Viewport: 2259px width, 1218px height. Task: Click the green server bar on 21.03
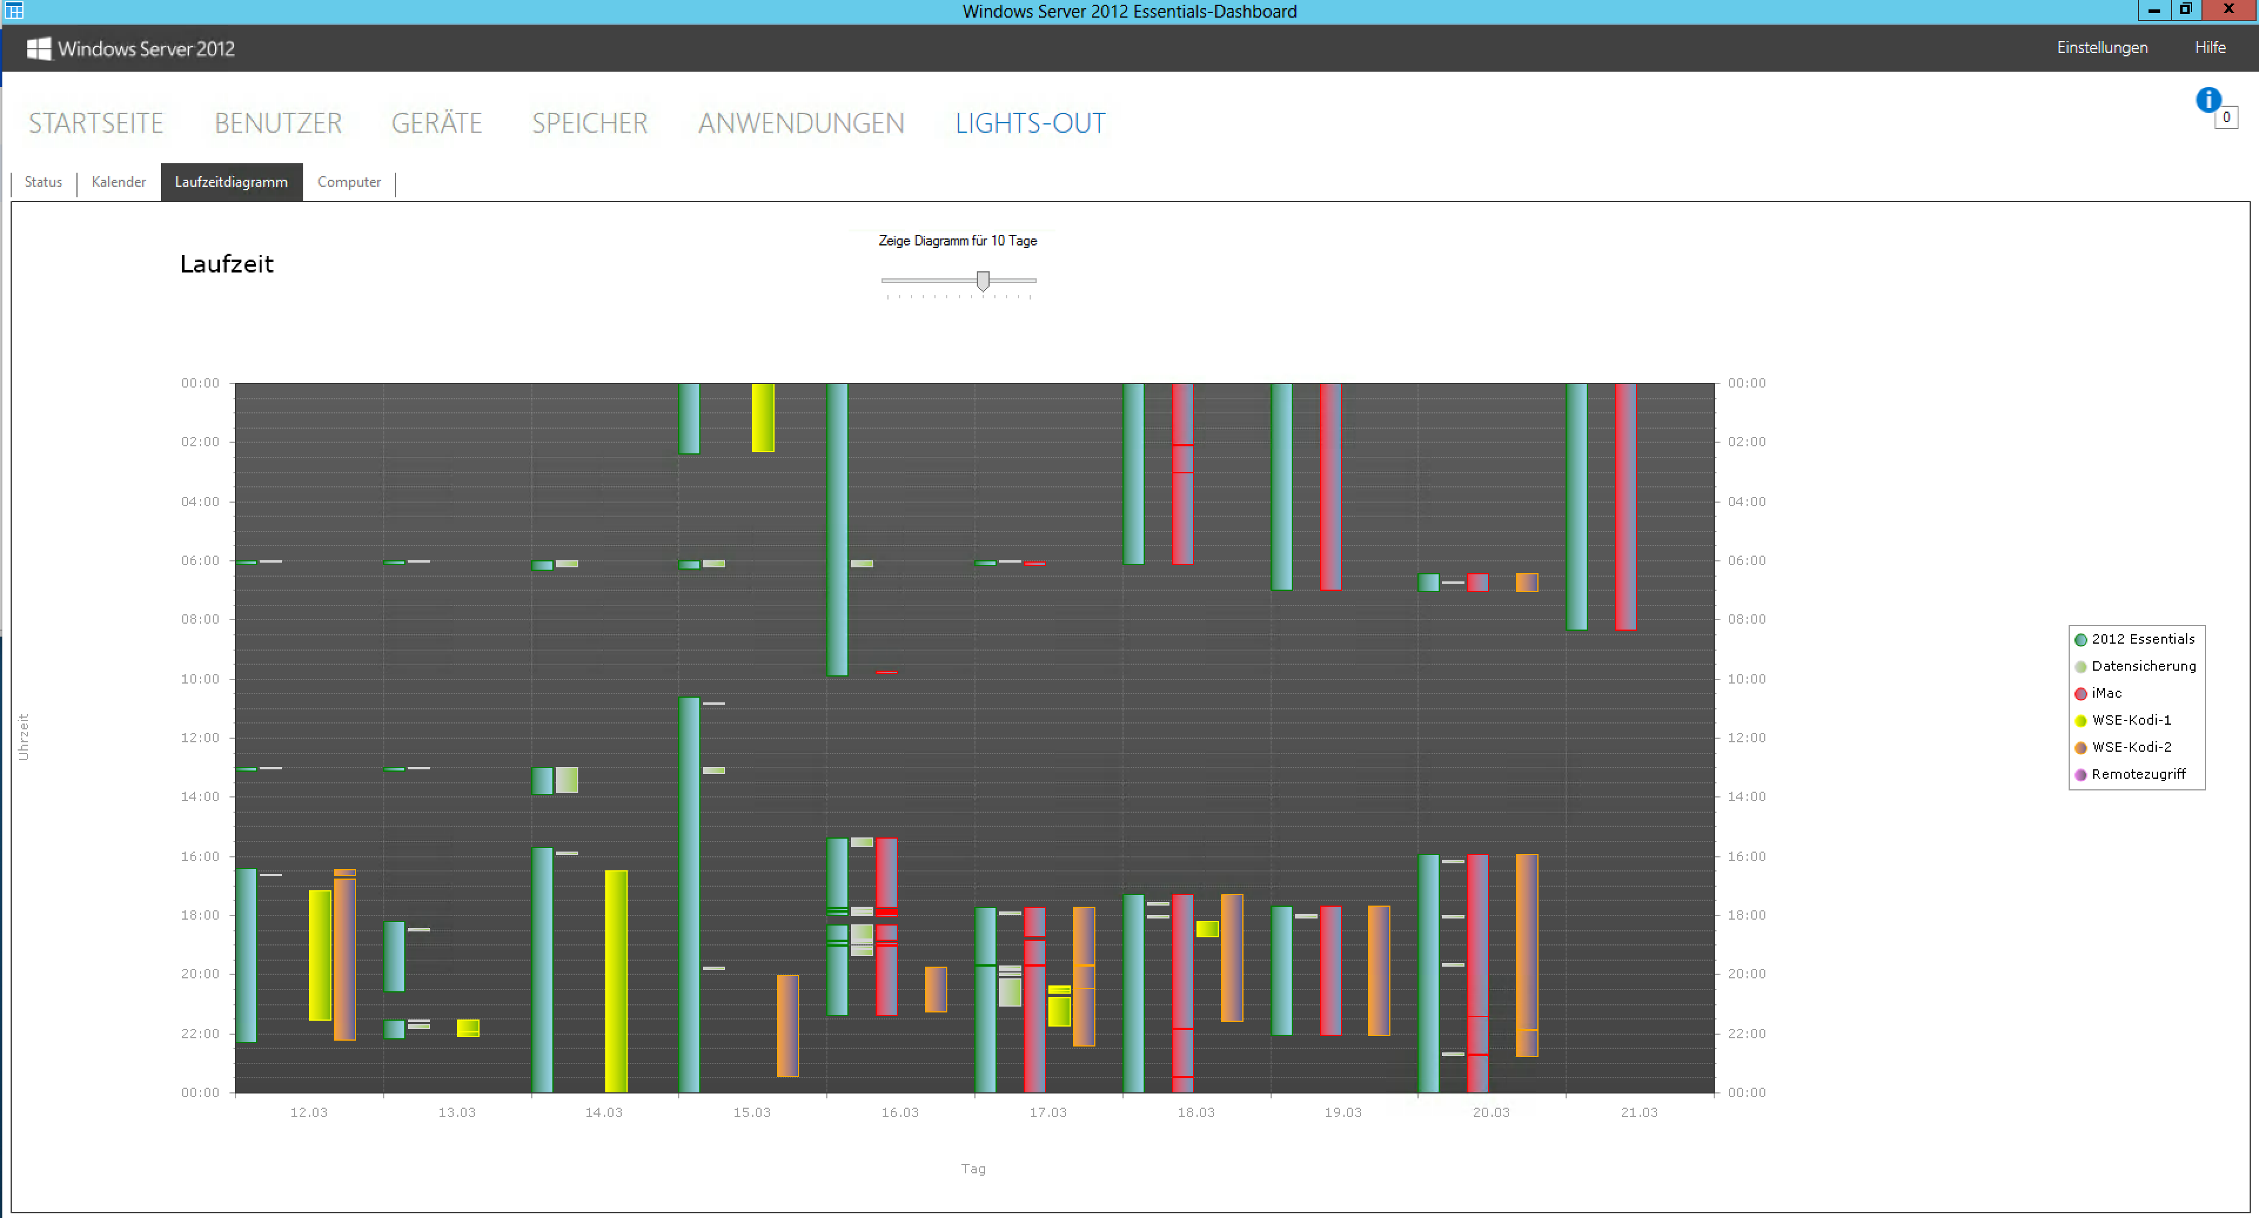pos(1577,506)
